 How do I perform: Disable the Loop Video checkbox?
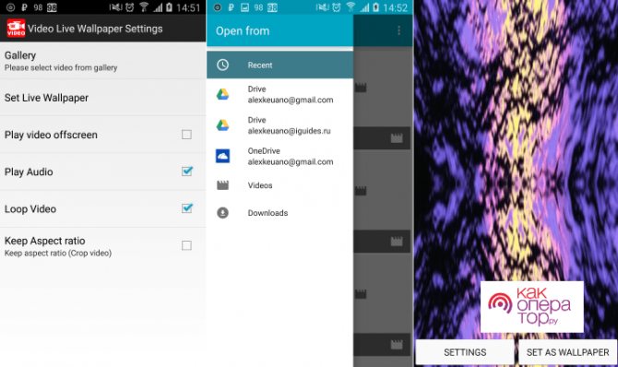(187, 208)
